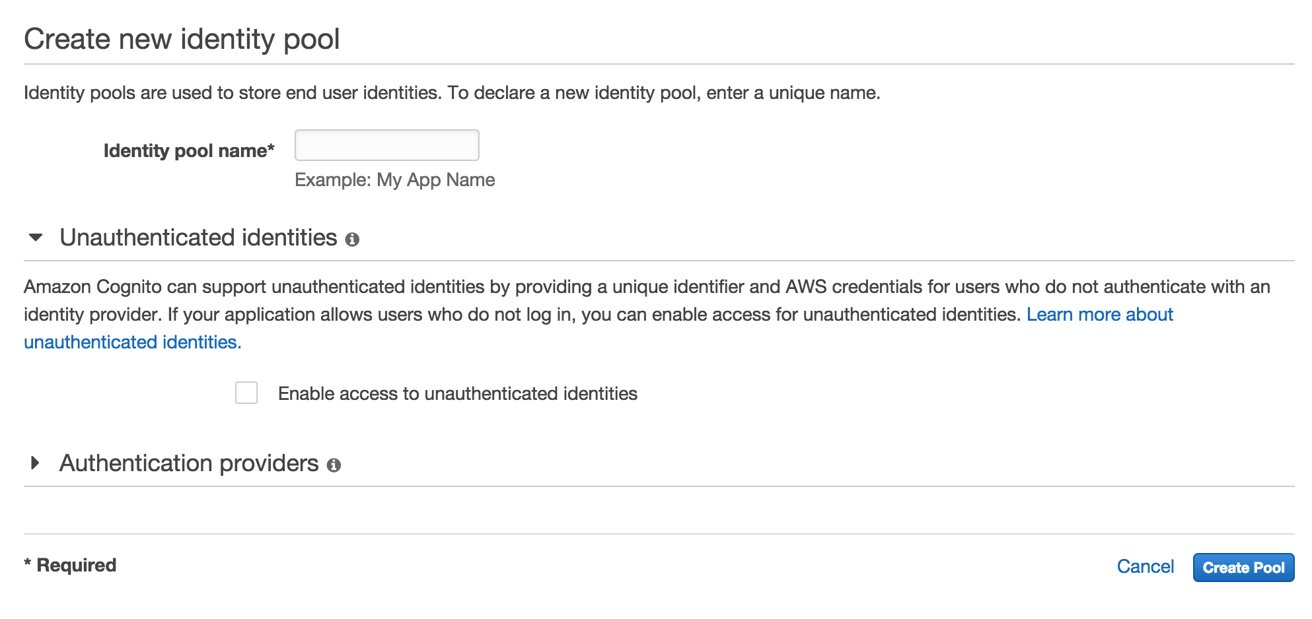Expand the Authentication providers section arrow
Viewport: 1312px width, 619px height.
point(36,463)
